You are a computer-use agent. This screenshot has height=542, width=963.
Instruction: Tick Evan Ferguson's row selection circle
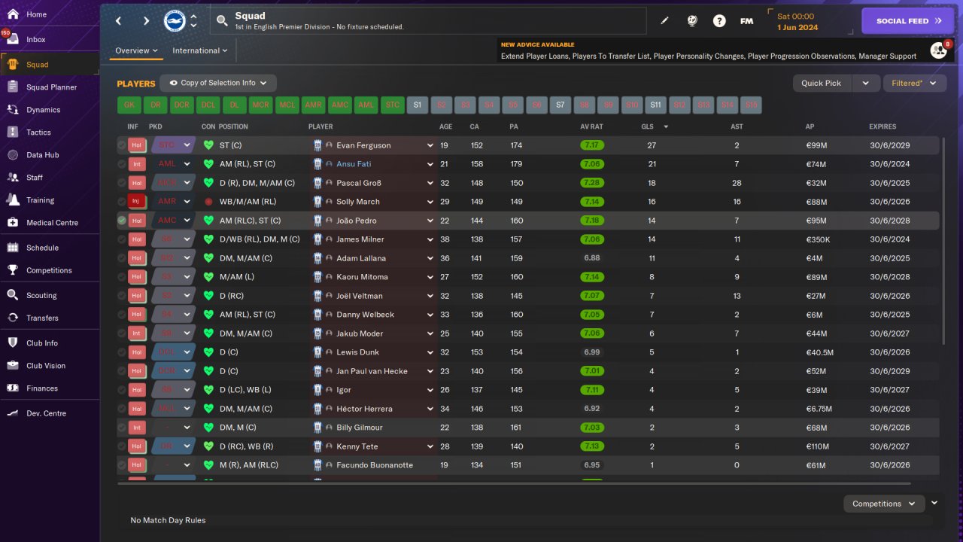pyautogui.click(x=122, y=145)
